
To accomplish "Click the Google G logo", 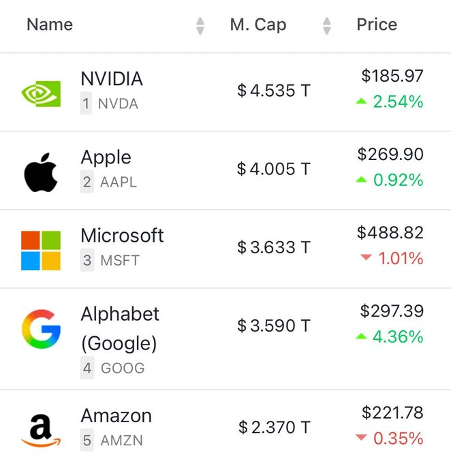I will coord(41,329).
